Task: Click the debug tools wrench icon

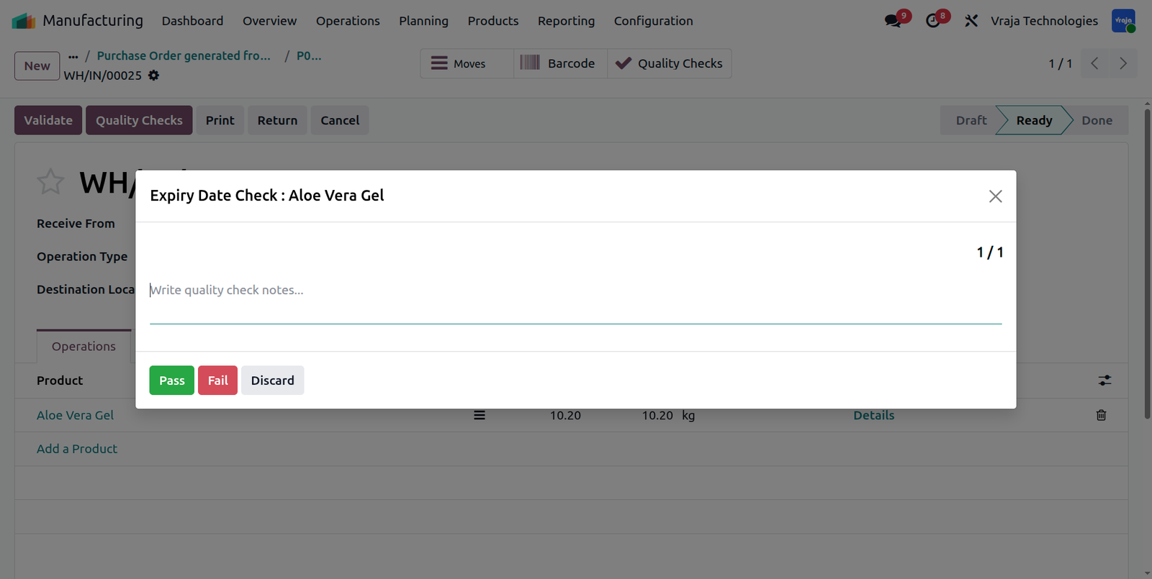Action: point(971,21)
